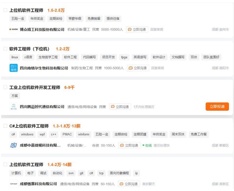234x191 pixels.
Task: Toggle checkbox for C#上位机软件工程师 listing
Action: click(x=5, y=126)
